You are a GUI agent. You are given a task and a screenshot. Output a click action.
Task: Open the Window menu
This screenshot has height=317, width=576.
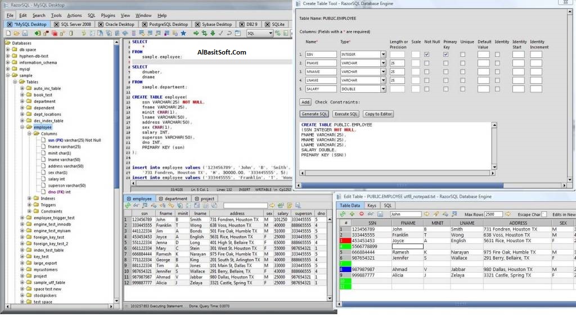tap(143, 15)
